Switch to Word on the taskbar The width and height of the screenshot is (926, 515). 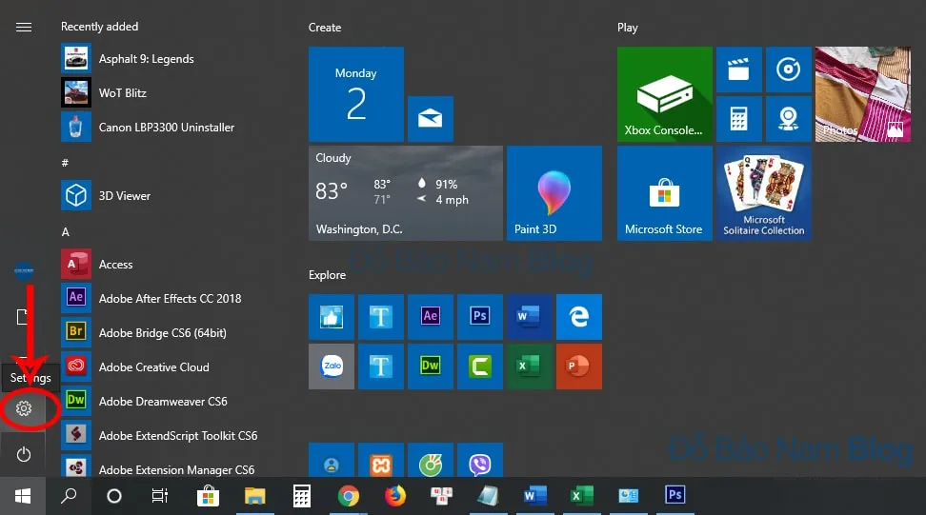[x=535, y=496]
